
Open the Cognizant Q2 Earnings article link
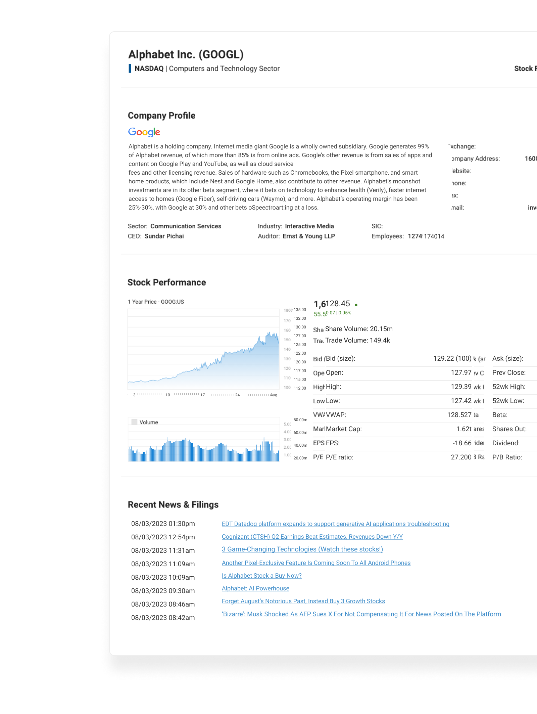point(312,537)
